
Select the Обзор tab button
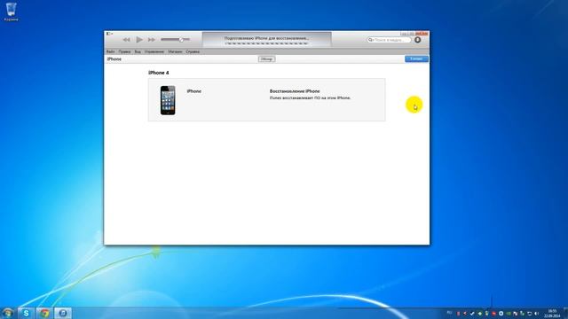266,59
